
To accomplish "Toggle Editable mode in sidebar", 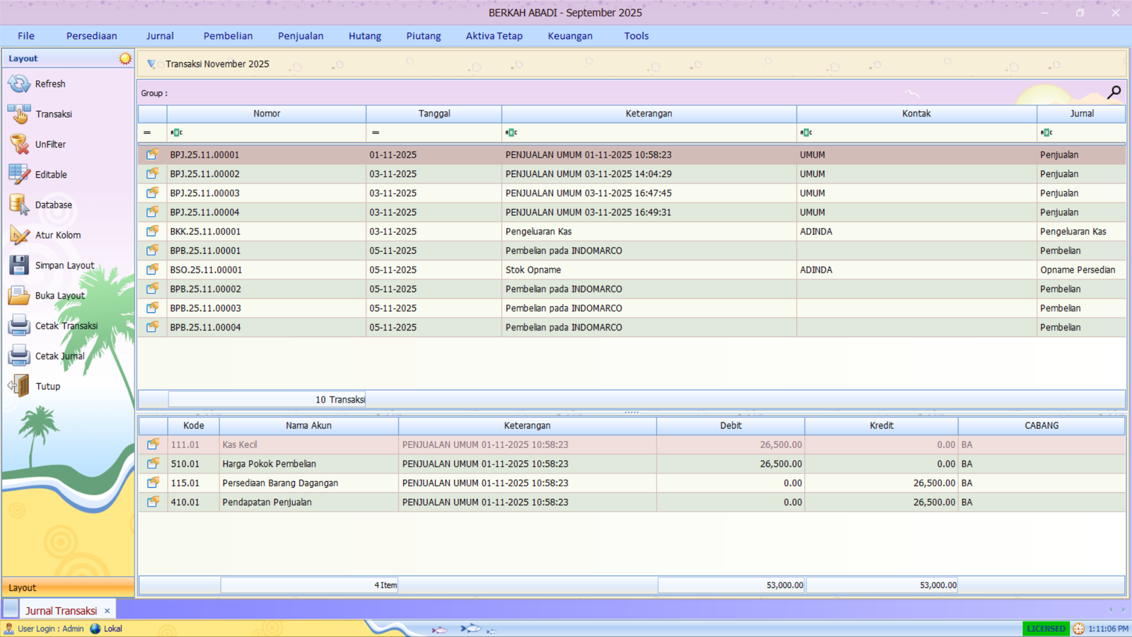I will (x=19, y=175).
